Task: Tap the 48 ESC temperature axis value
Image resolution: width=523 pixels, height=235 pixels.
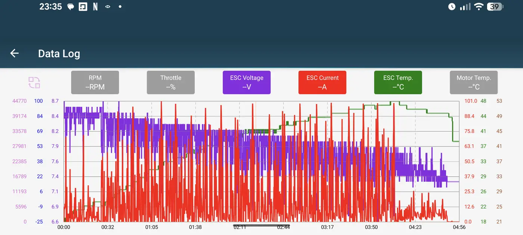Action: (483, 101)
